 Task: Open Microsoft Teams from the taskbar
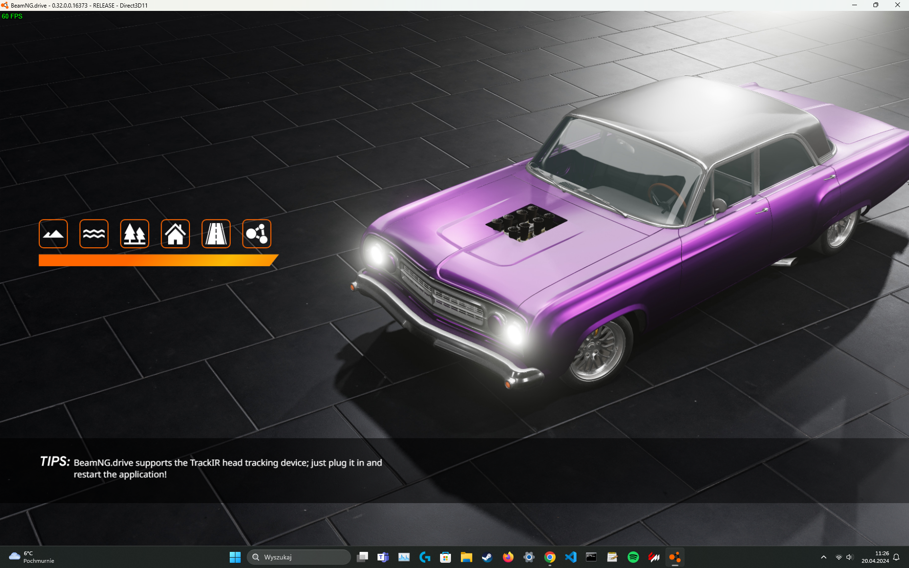click(383, 557)
